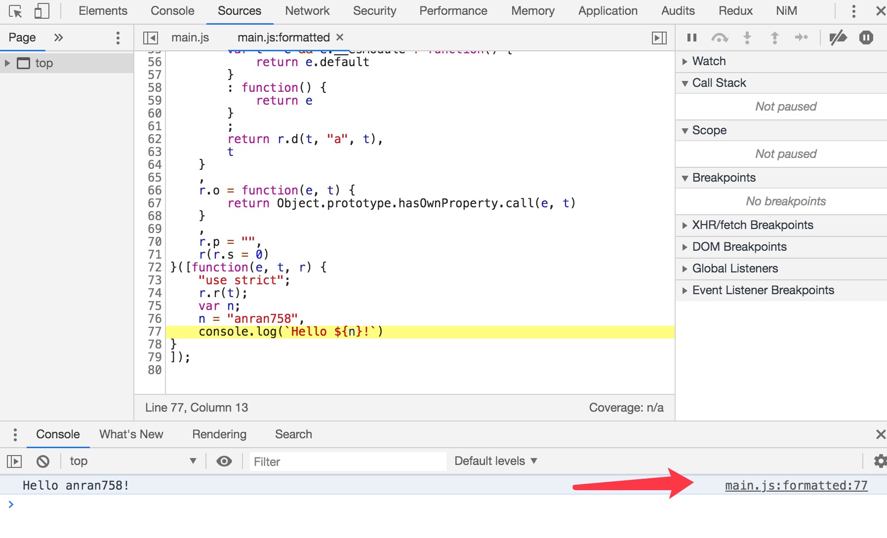The width and height of the screenshot is (887, 538).
Task: Follow the main.js:formatted:77 link
Action: [x=795, y=485]
